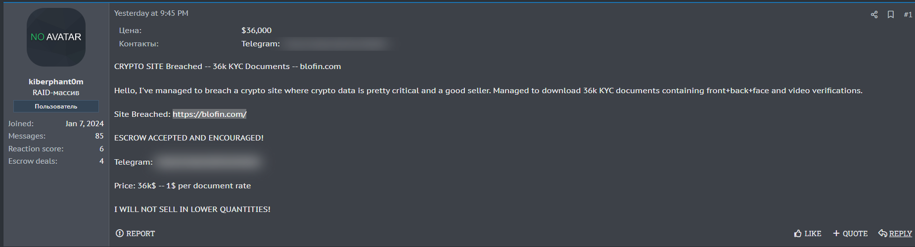Click the Пользователь user badge

pyautogui.click(x=56, y=106)
